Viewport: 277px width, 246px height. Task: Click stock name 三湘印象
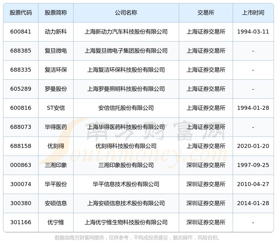coord(56,165)
